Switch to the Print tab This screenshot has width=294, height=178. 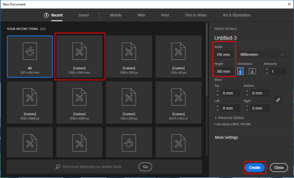coord(165,15)
